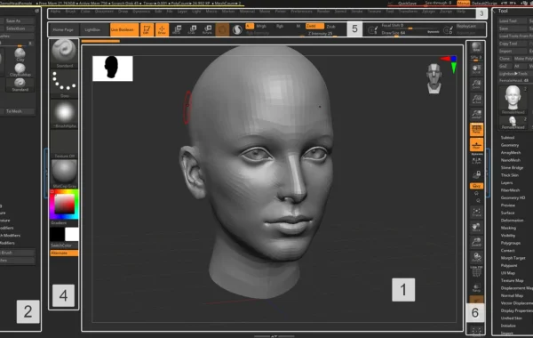Pick the Clay brush in left panel
The image size is (533, 338).
pyautogui.click(x=20, y=54)
